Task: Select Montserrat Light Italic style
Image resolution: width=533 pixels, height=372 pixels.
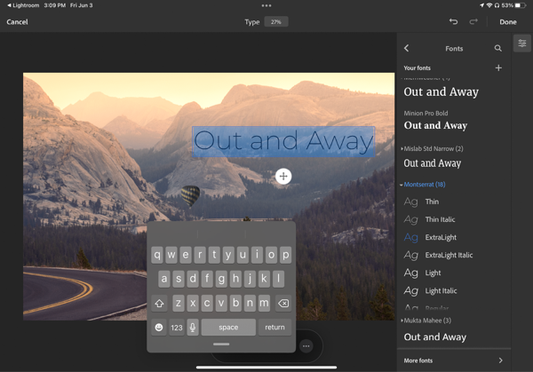Action: point(454,291)
